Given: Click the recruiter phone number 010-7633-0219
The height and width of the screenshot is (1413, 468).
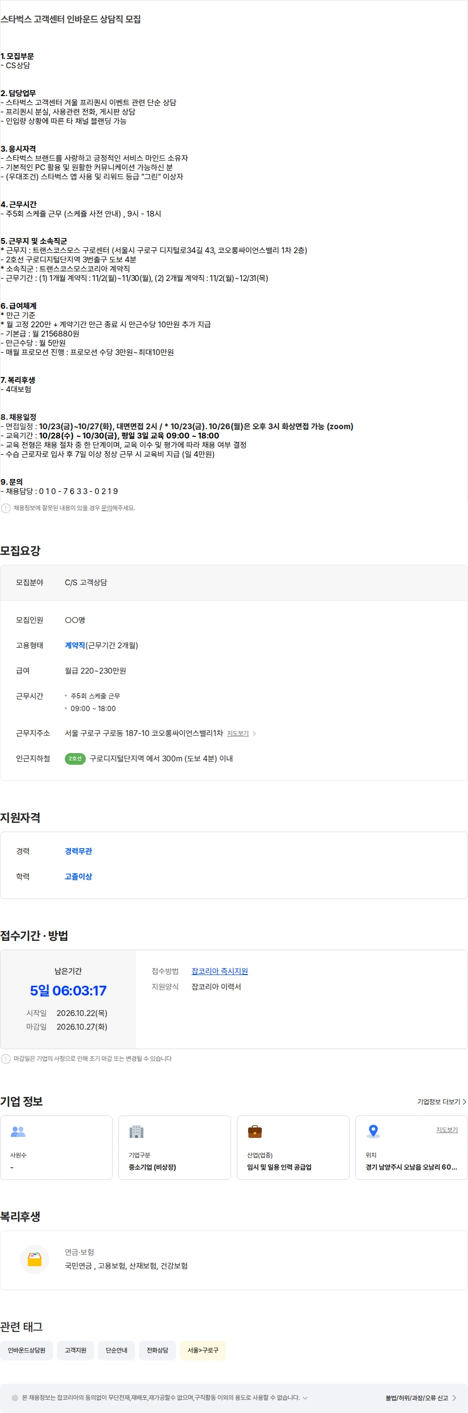Looking at the screenshot, I should pos(78,492).
